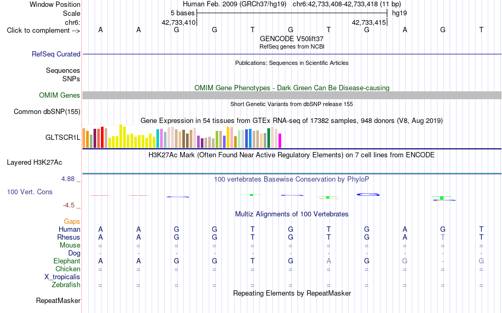Click the 42,733,410 position marker
The image size is (502, 313).
coord(178,22)
